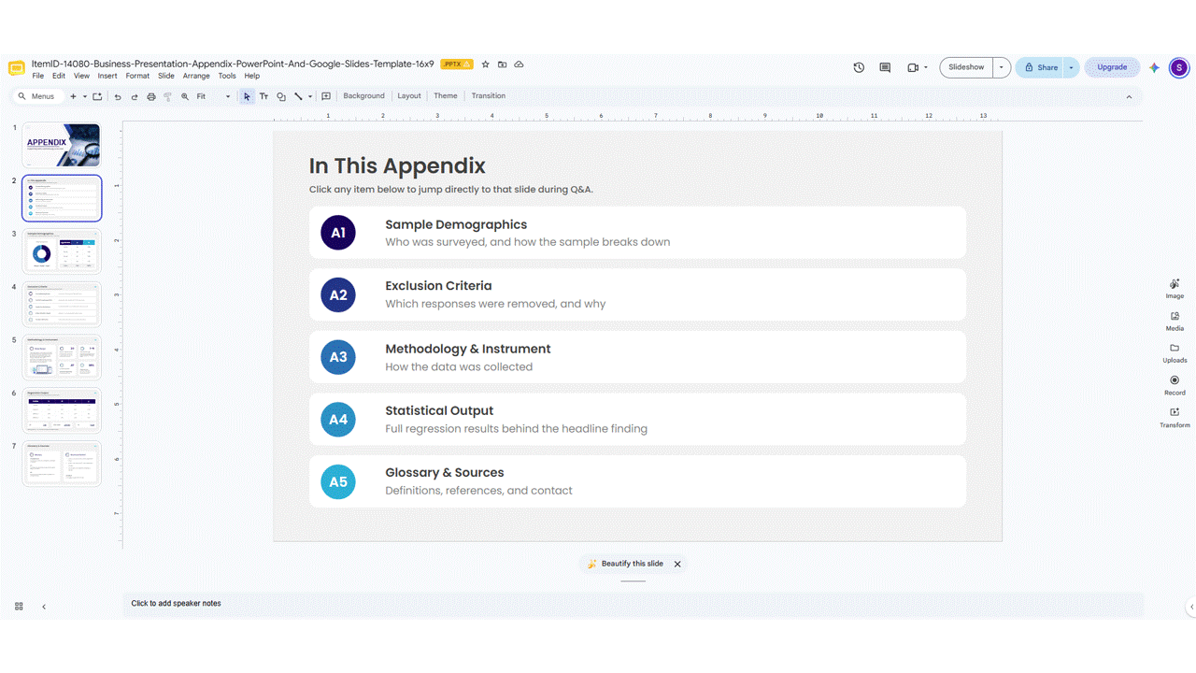Image resolution: width=1196 pixels, height=673 pixels.
Task: Open the comments panel icon
Action: click(885, 67)
